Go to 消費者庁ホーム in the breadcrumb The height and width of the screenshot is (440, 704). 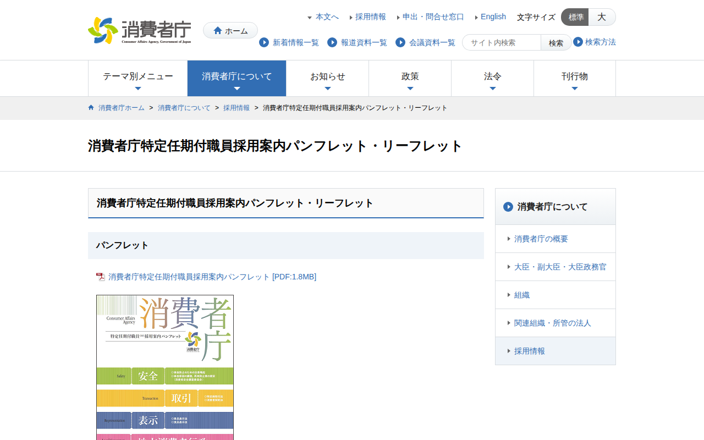click(x=122, y=108)
